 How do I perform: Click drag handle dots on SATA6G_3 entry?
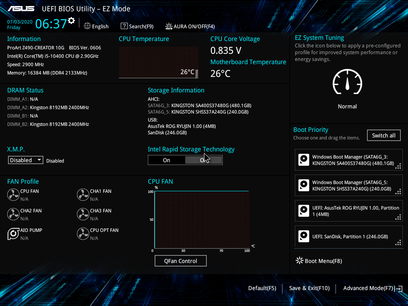(398, 166)
